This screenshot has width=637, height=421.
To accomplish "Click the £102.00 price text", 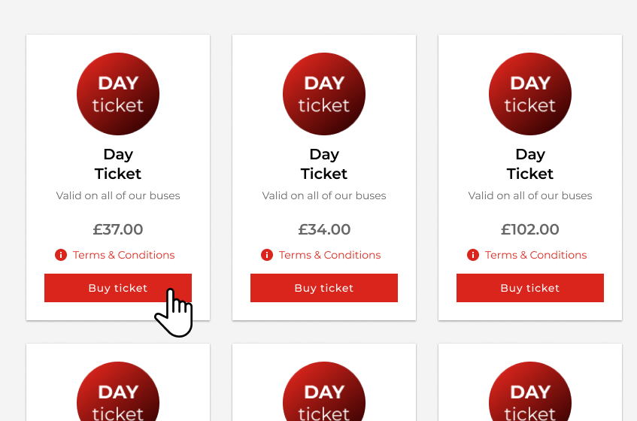I will (x=530, y=229).
